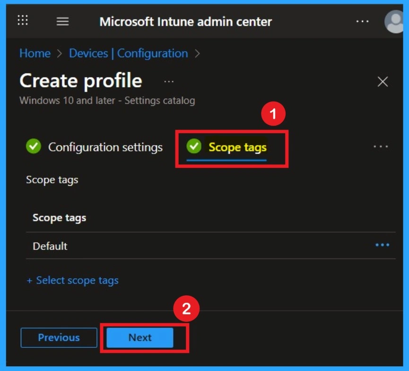409x371 pixels.
Task: Open the user account avatar
Action: point(394,21)
